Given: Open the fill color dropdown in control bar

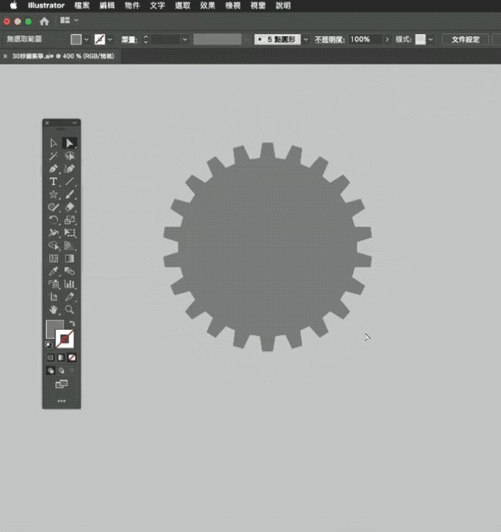Looking at the screenshot, I should coord(86,39).
